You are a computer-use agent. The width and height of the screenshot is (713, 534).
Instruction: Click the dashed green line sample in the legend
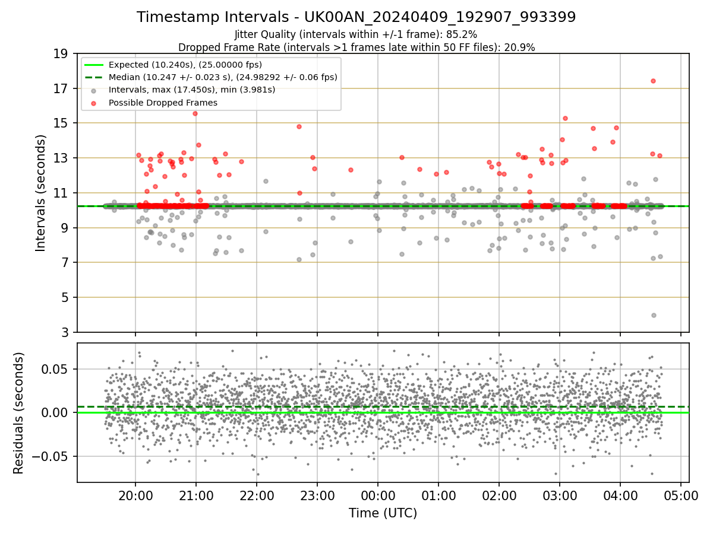tap(94, 78)
